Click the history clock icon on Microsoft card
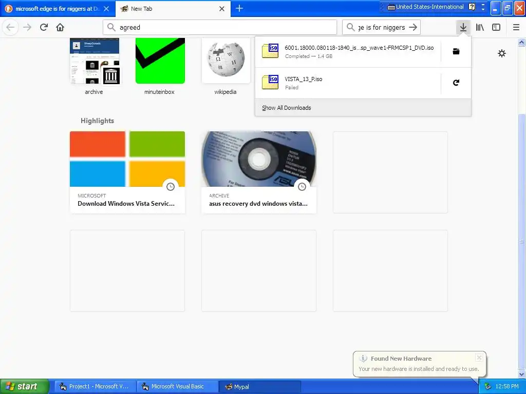The height and width of the screenshot is (394, 526). coord(171,187)
